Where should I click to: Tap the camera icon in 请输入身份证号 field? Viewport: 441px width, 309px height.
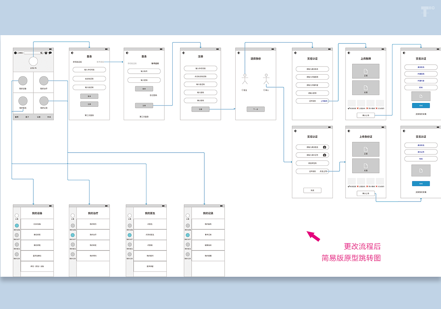pyautogui.click(x=325, y=155)
